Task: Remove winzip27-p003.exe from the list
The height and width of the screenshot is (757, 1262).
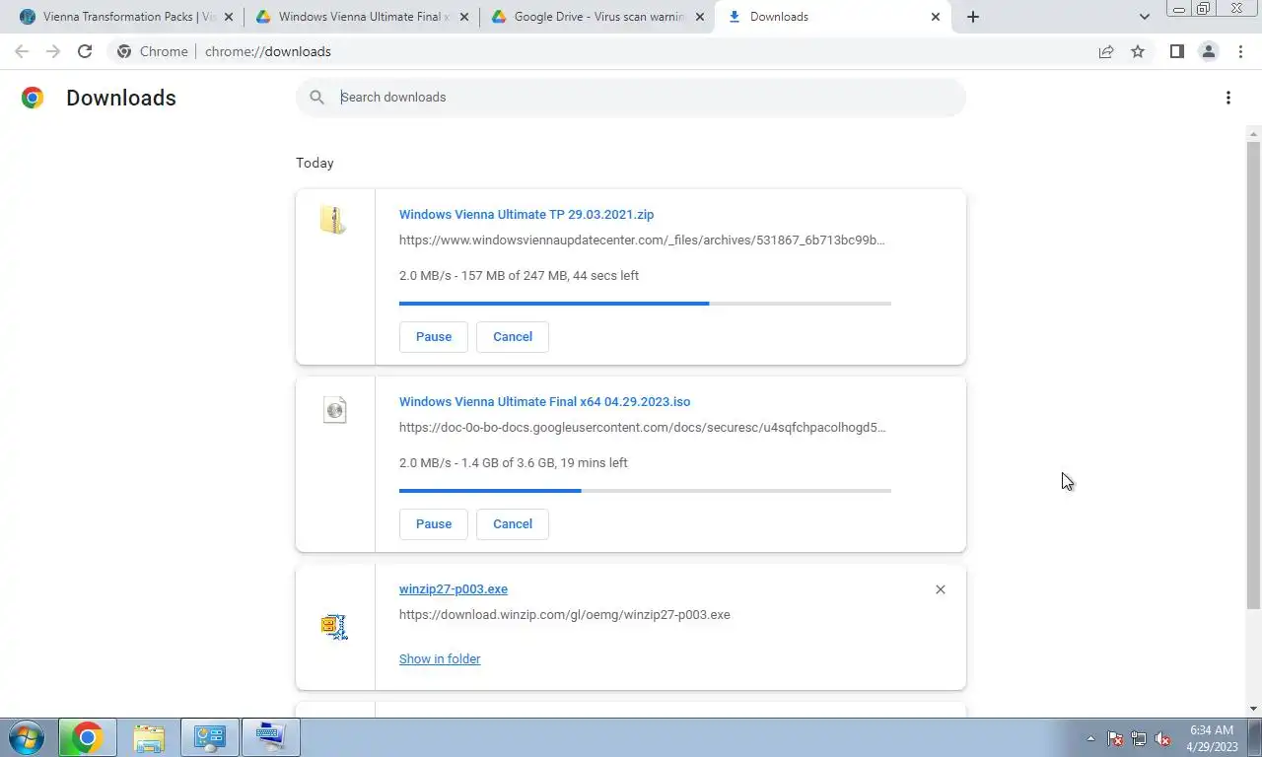Action: pyautogui.click(x=940, y=589)
